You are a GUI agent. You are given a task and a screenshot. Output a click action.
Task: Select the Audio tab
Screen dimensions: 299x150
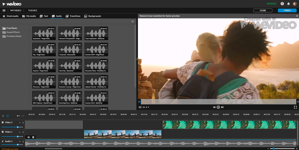click(57, 16)
